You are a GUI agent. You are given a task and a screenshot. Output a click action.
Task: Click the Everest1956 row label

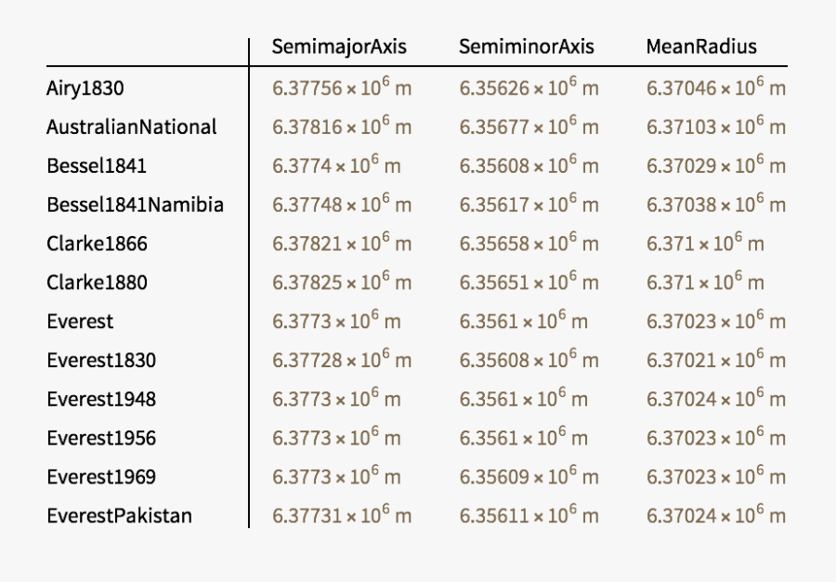coord(101,438)
